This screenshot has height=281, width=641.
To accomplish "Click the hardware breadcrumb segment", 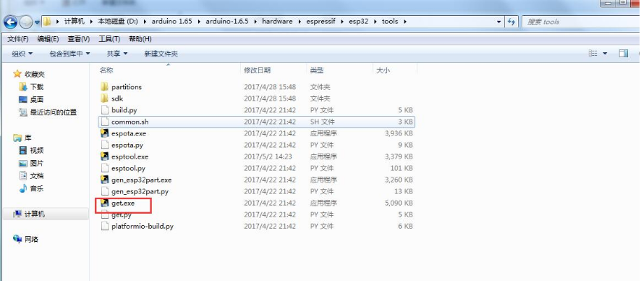I will (277, 21).
